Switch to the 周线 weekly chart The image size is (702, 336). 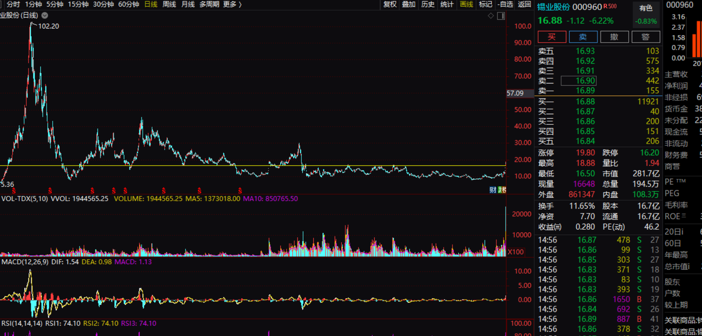click(169, 4)
